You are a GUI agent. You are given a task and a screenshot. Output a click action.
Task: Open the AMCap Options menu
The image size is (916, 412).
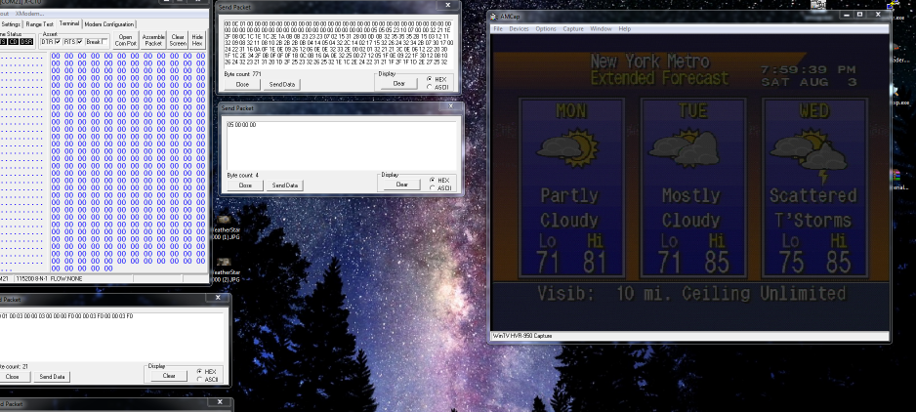click(x=546, y=28)
